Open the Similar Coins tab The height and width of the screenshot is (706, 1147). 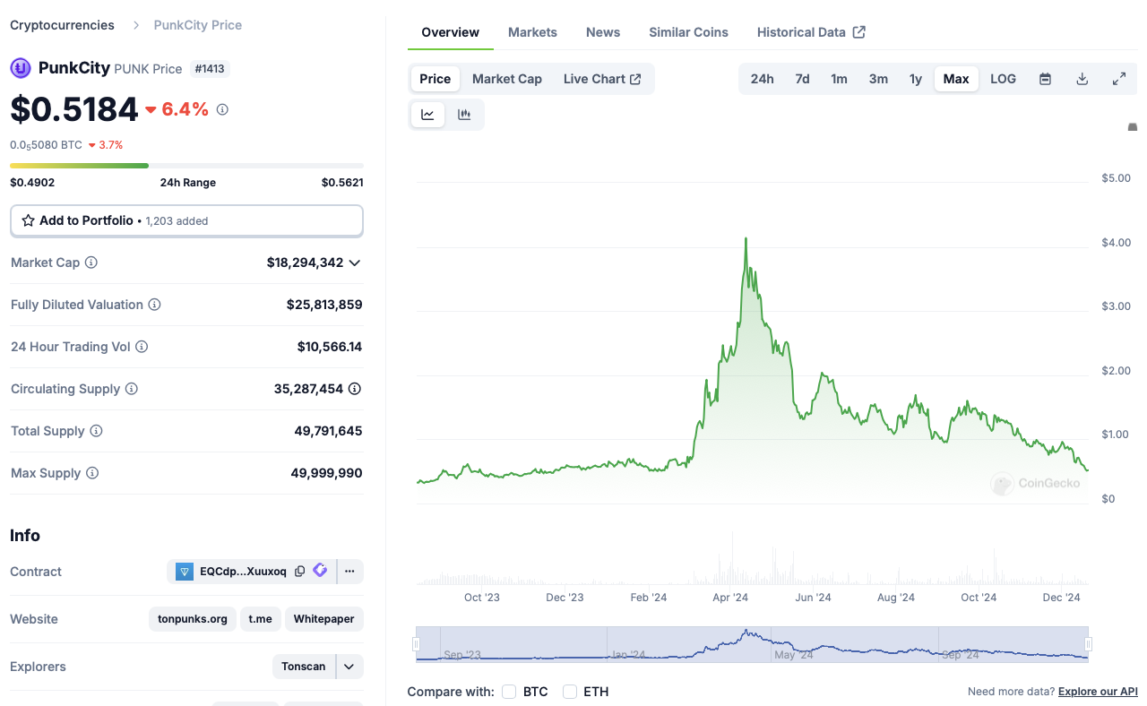tap(688, 32)
